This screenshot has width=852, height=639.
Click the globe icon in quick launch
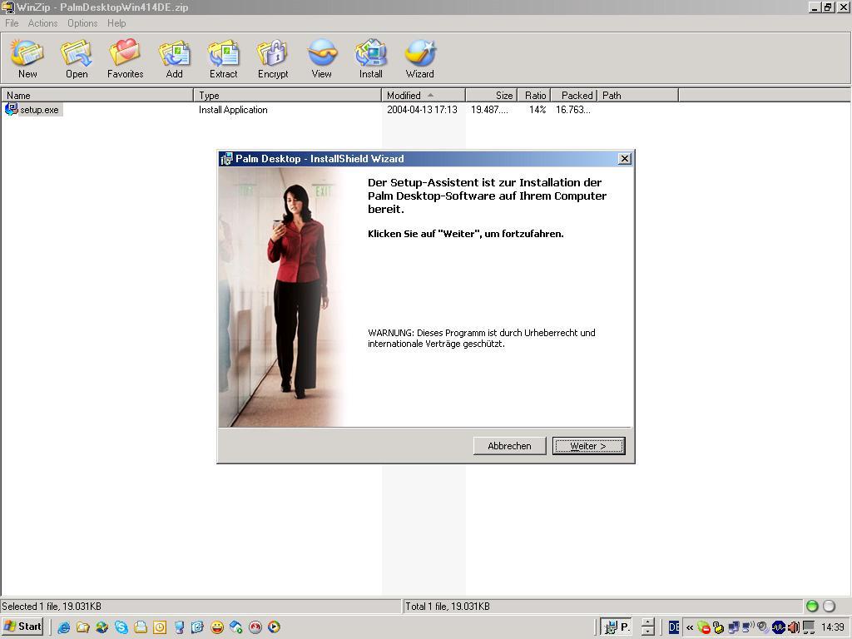tap(102, 627)
